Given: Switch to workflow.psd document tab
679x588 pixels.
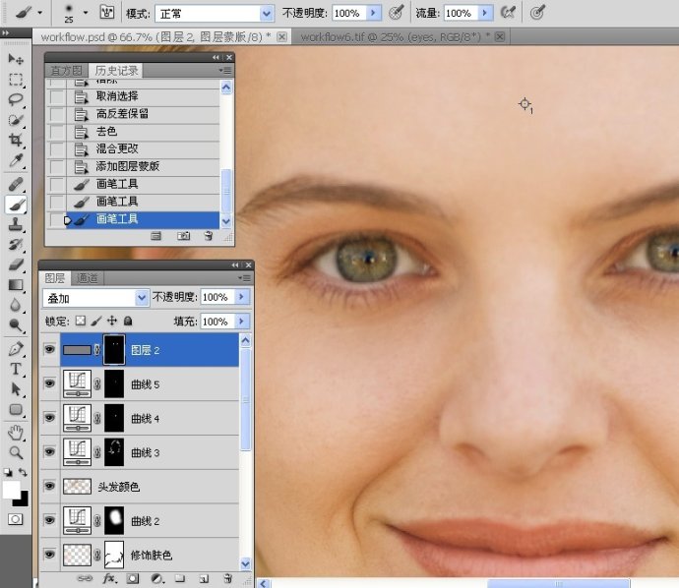Looking at the screenshot, I should click(155, 37).
